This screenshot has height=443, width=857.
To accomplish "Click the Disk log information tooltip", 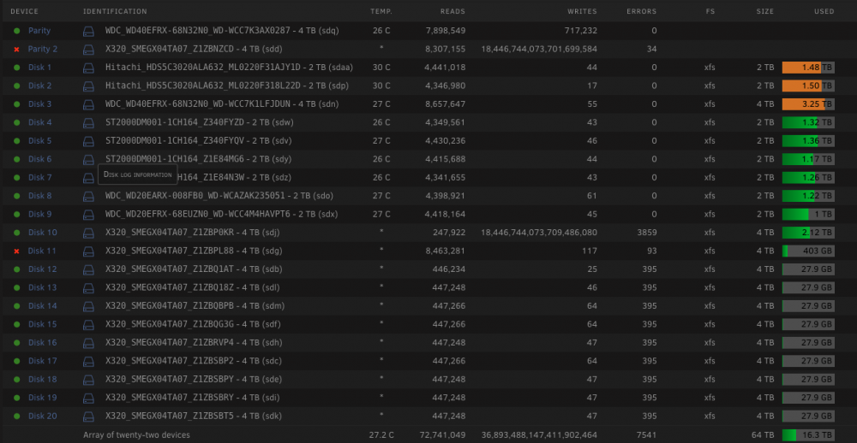I will pos(138,174).
